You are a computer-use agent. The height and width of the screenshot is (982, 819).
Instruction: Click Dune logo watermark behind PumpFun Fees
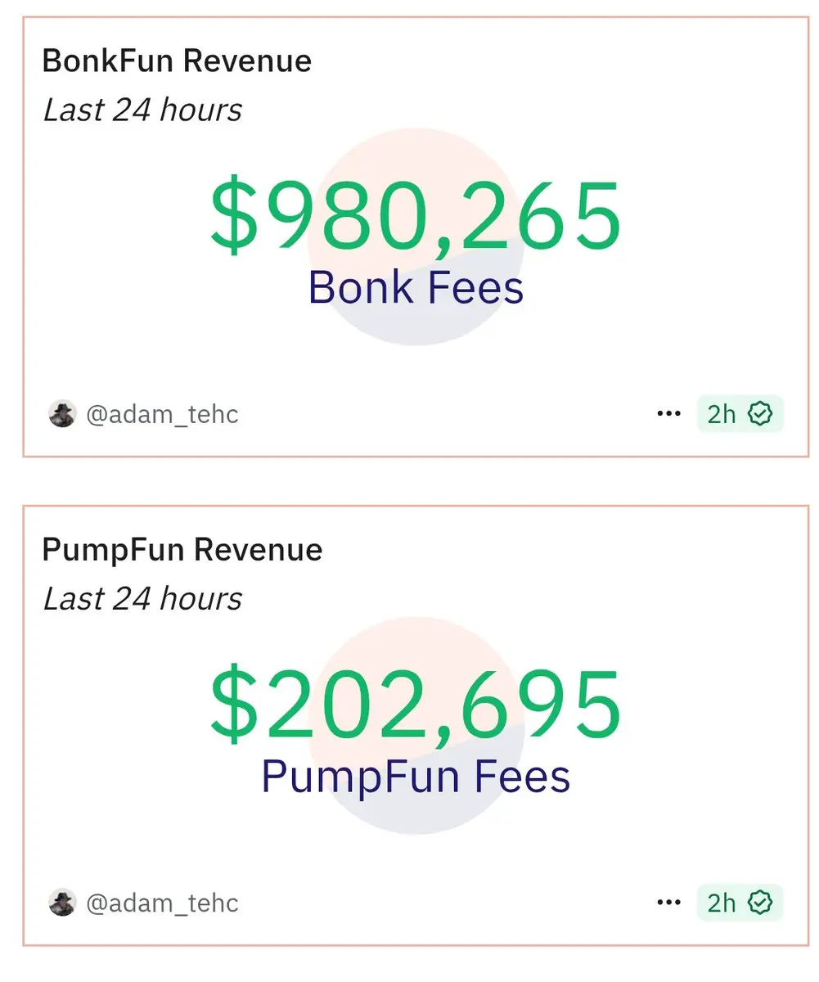pyautogui.click(x=416, y=726)
